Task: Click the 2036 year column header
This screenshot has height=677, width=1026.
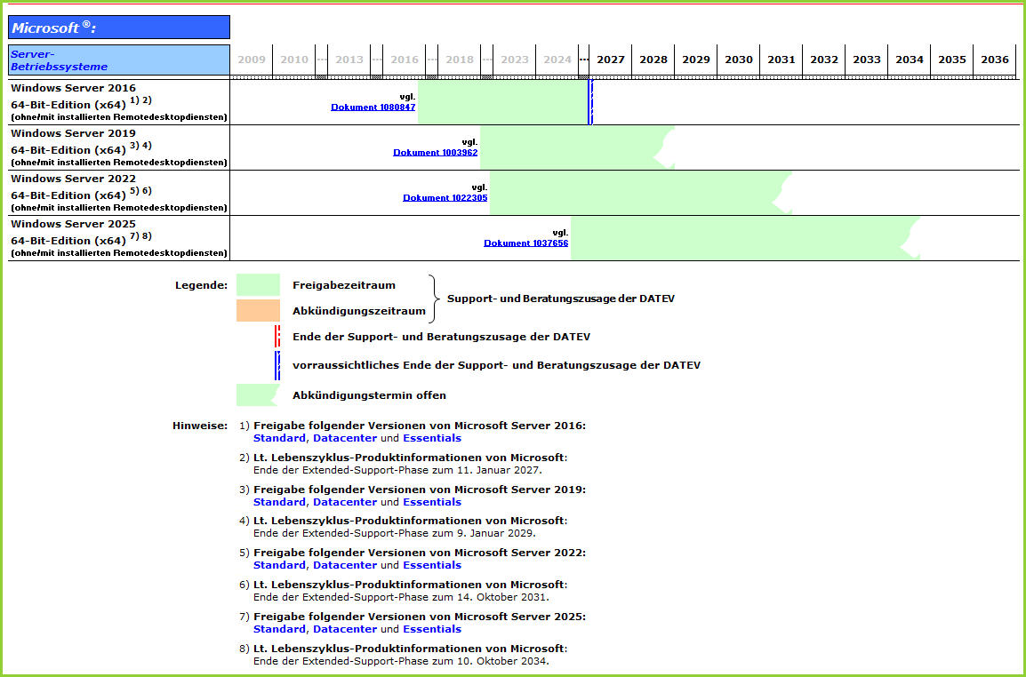Action: [x=995, y=60]
